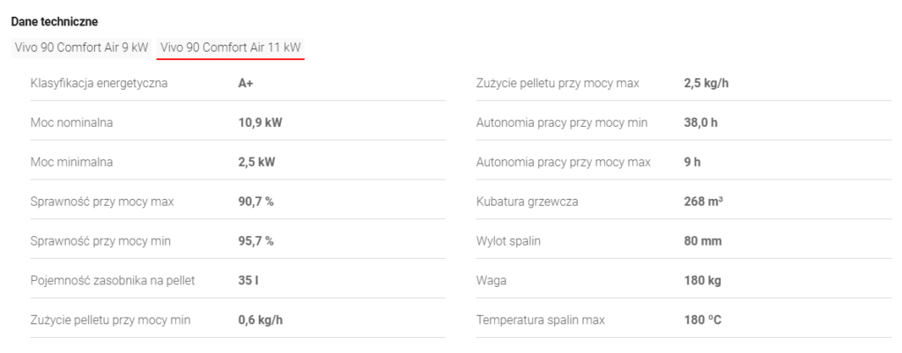
Task: Click the Autonomia pracy przy mocy min label
Action: click(562, 123)
